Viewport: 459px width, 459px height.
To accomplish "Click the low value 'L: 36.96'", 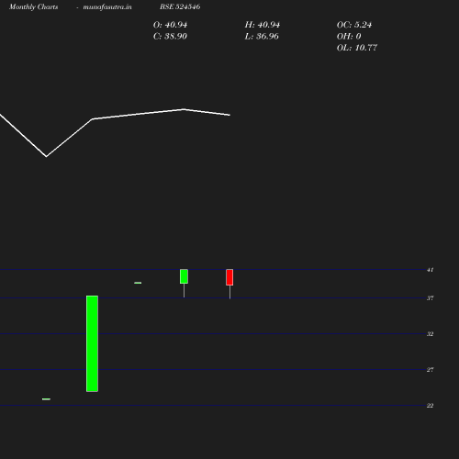I will 262,37.
